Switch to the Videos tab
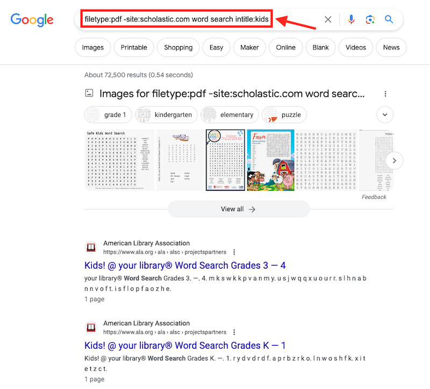The width and height of the screenshot is (430, 389). [x=355, y=47]
